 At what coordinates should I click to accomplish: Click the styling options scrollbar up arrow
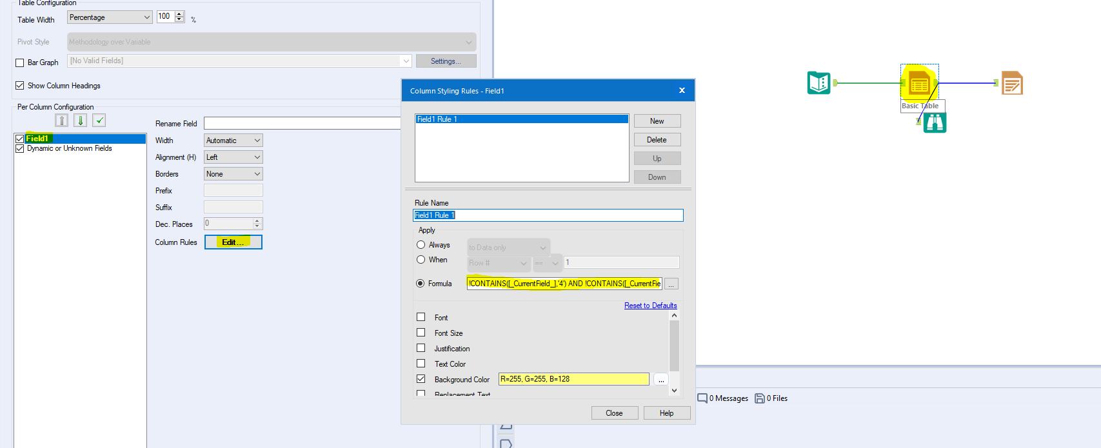tap(675, 316)
